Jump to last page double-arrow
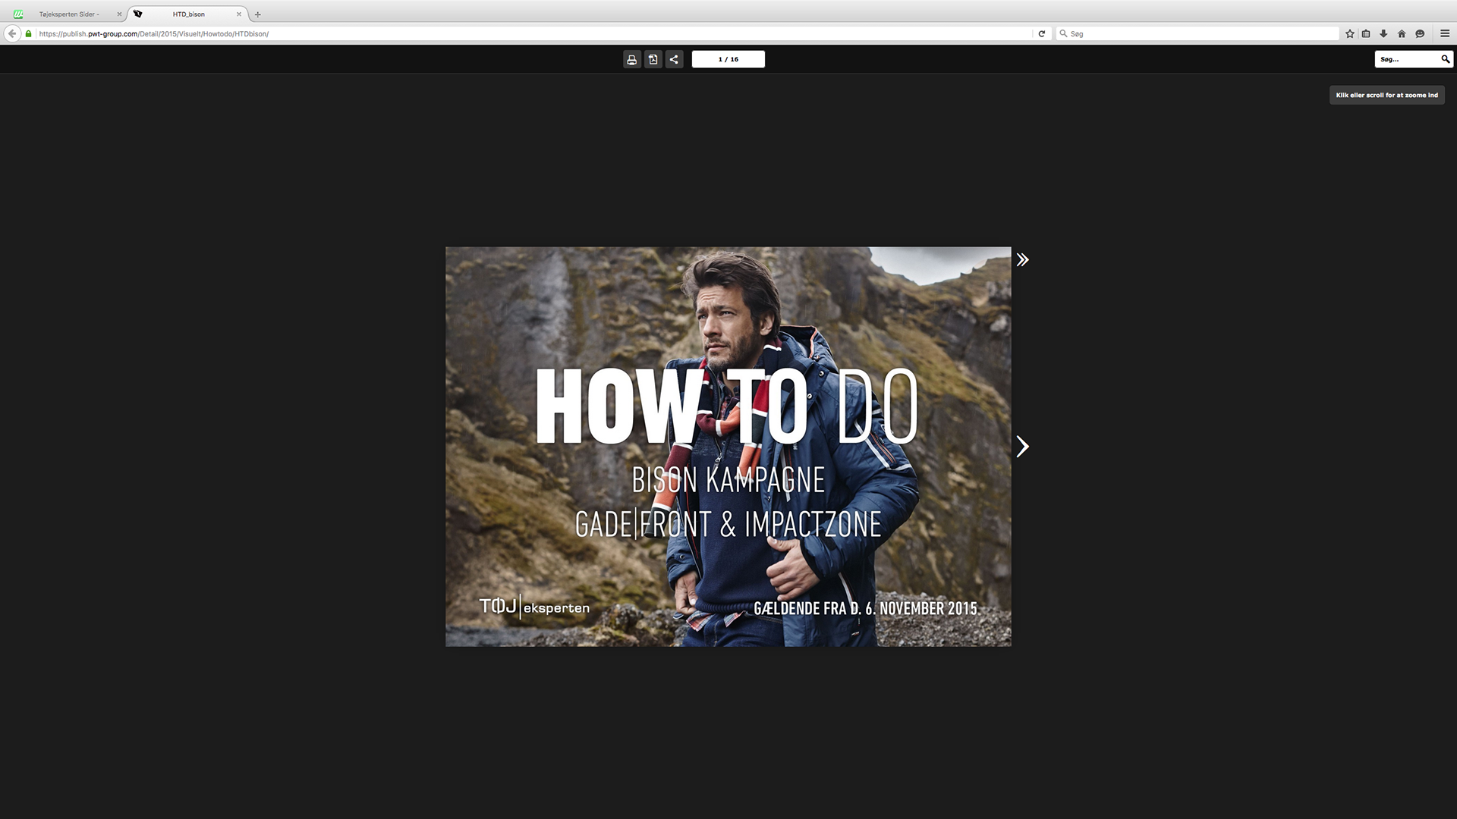The image size is (1457, 819). click(x=1023, y=260)
